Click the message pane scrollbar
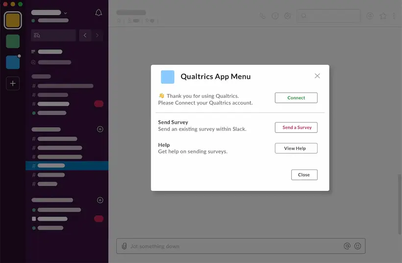 400,204
